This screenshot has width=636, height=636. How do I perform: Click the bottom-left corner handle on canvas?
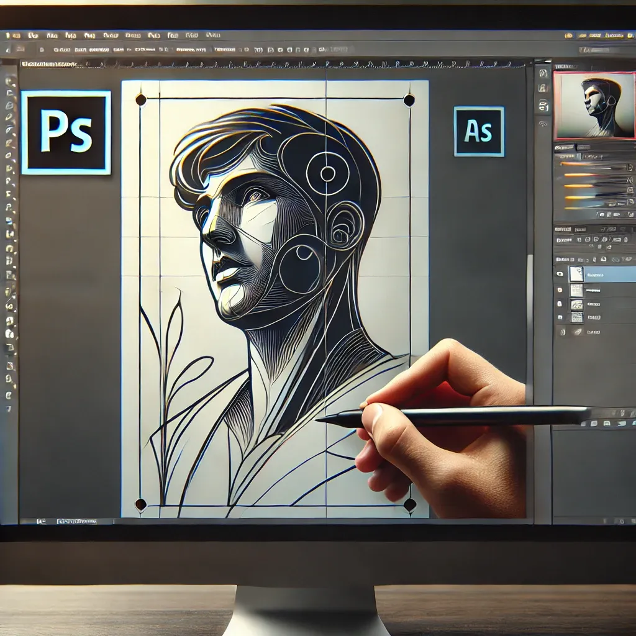click(x=141, y=504)
